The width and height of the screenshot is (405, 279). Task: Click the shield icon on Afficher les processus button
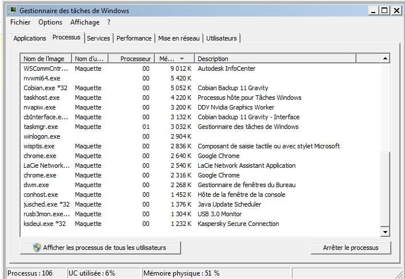tap(37, 248)
